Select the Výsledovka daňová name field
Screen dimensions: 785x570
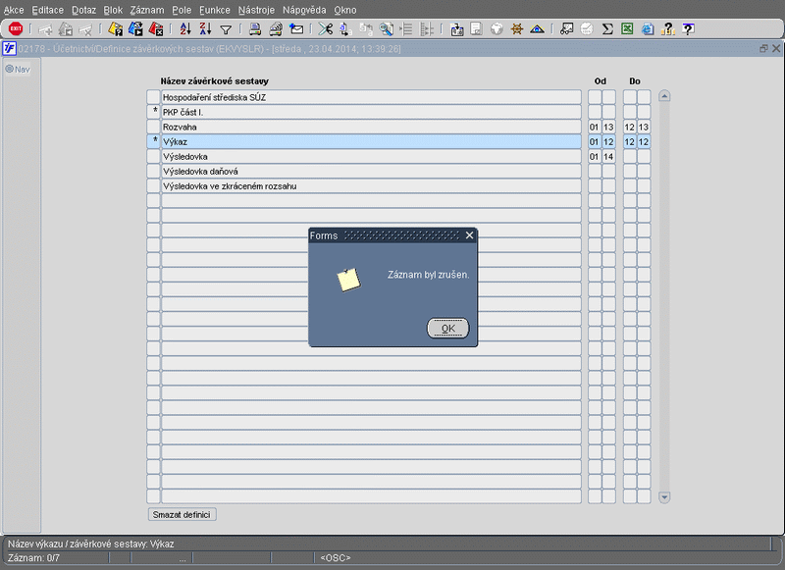371,172
